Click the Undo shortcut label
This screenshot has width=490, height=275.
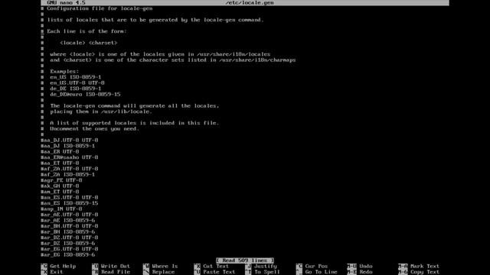click(366, 267)
